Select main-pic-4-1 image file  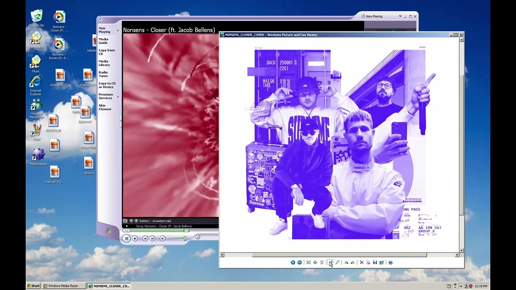tap(55, 175)
